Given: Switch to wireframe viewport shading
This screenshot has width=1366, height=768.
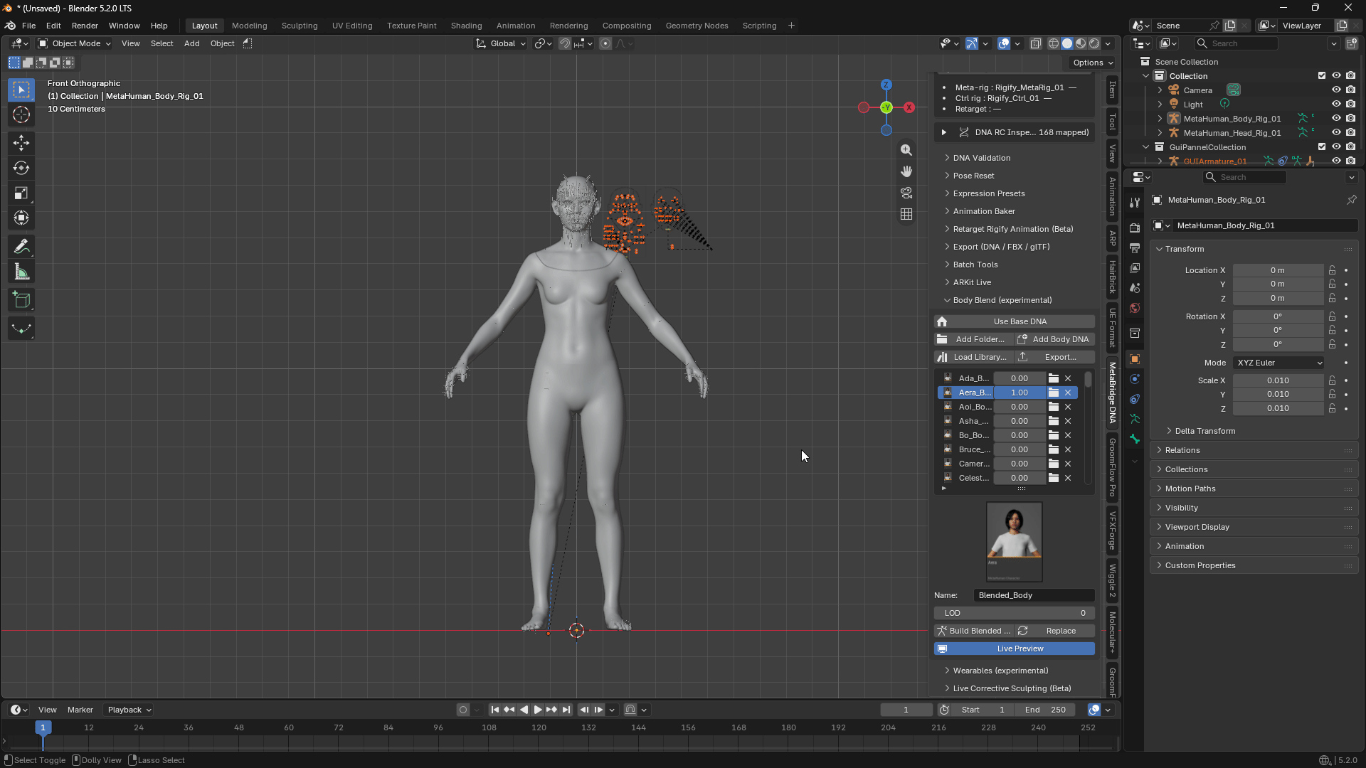Looking at the screenshot, I should [1054, 43].
